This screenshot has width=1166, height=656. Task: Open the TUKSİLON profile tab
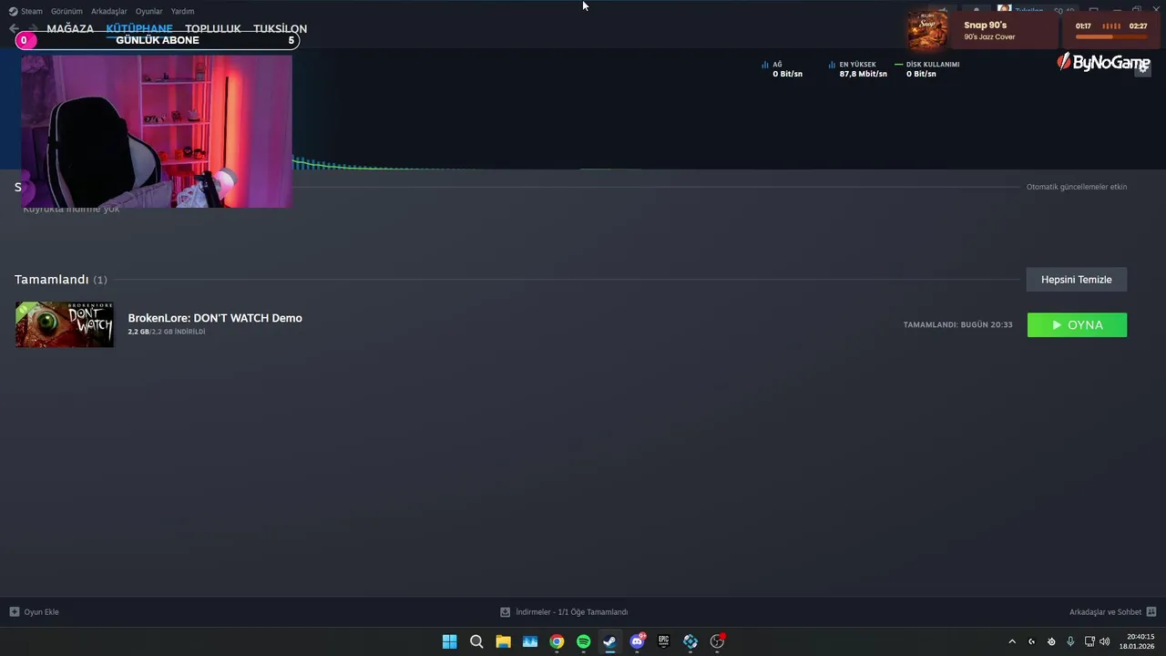coord(280,28)
